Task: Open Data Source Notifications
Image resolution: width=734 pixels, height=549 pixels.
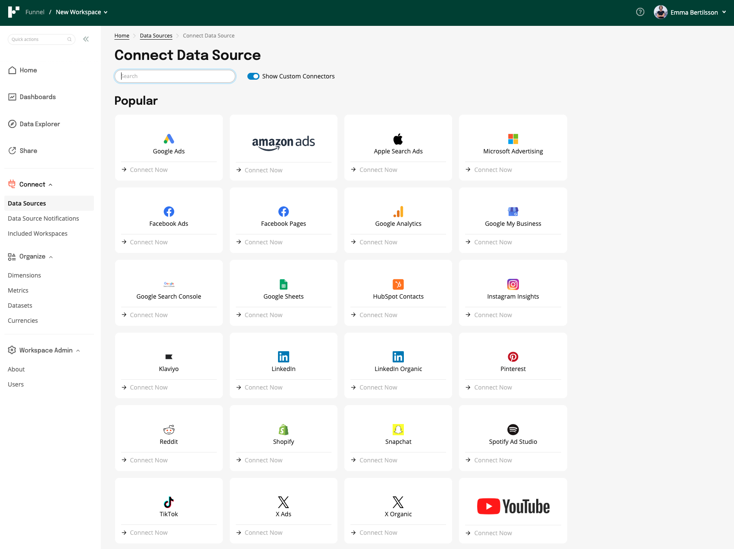Action: [x=44, y=218]
